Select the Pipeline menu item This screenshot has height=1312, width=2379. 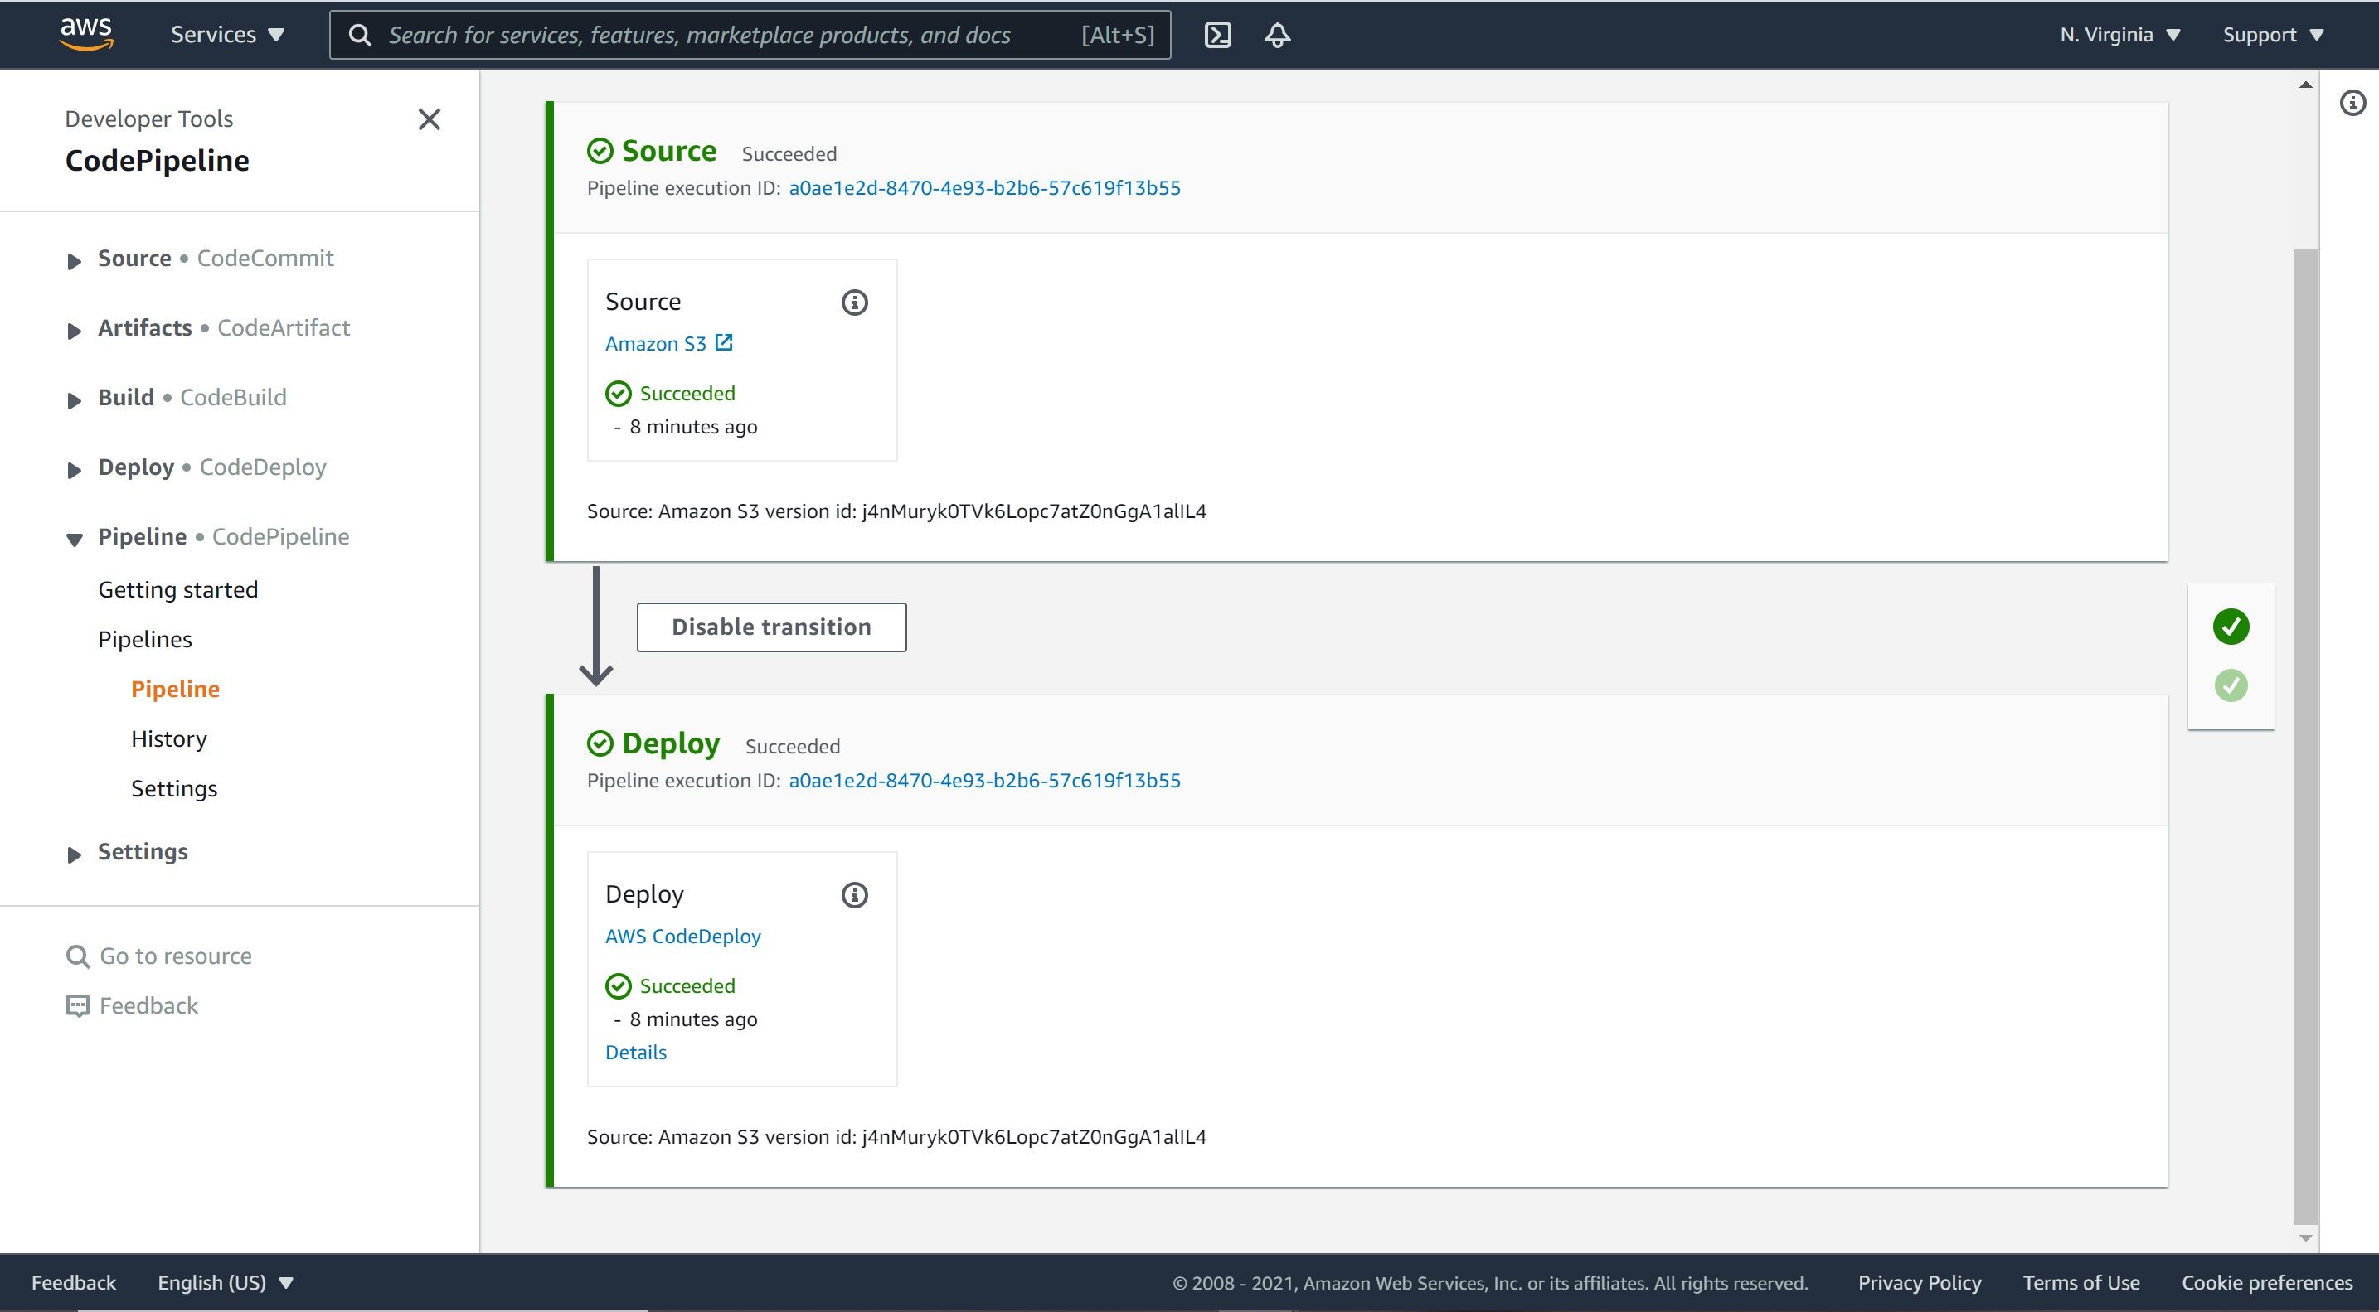(176, 688)
